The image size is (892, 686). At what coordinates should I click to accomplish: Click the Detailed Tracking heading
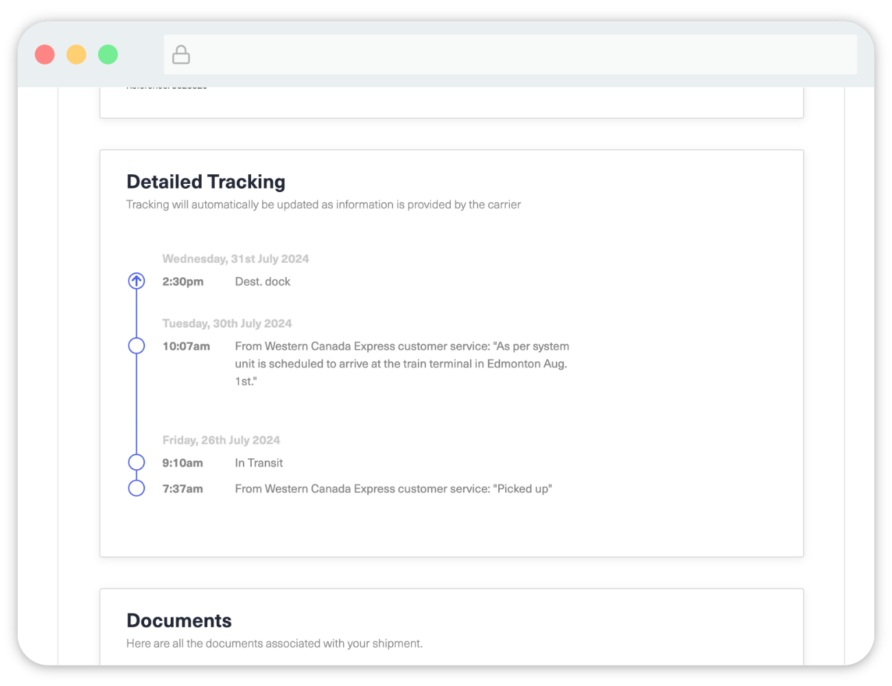[206, 182]
